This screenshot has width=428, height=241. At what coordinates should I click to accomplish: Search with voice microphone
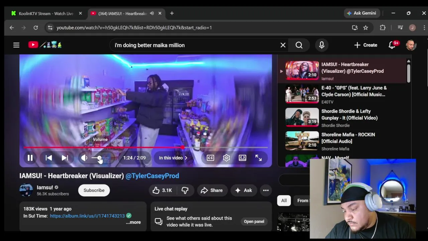click(322, 45)
